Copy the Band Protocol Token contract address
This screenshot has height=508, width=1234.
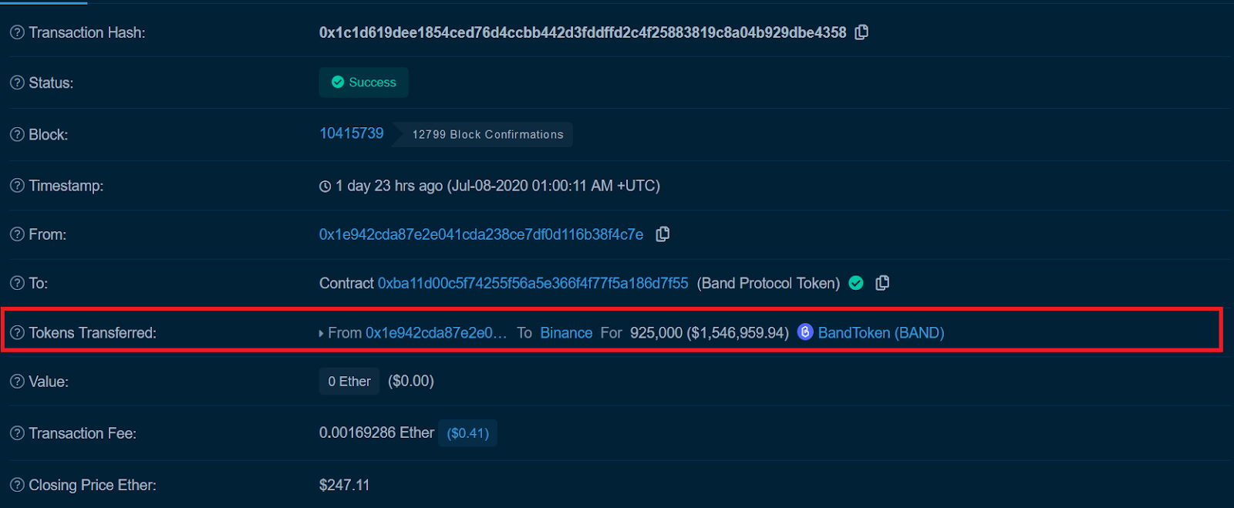(882, 283)
